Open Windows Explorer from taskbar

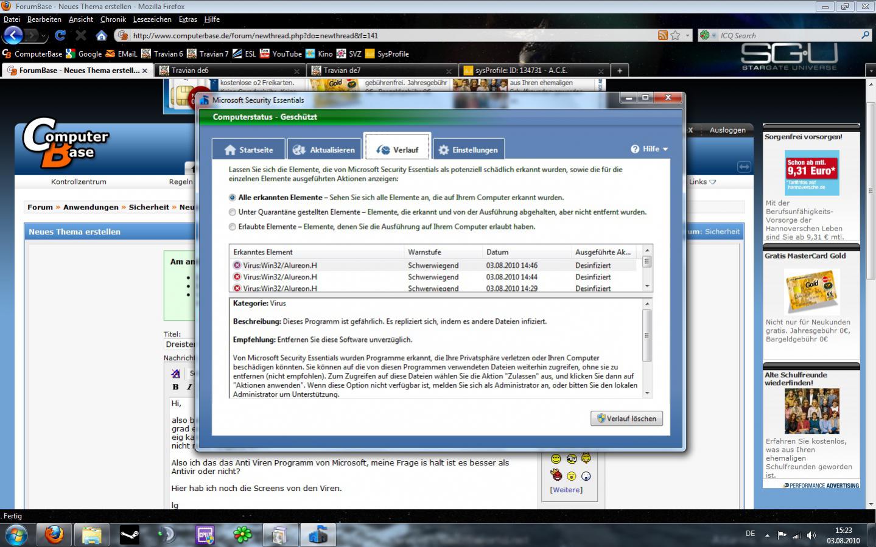(91, 535)
